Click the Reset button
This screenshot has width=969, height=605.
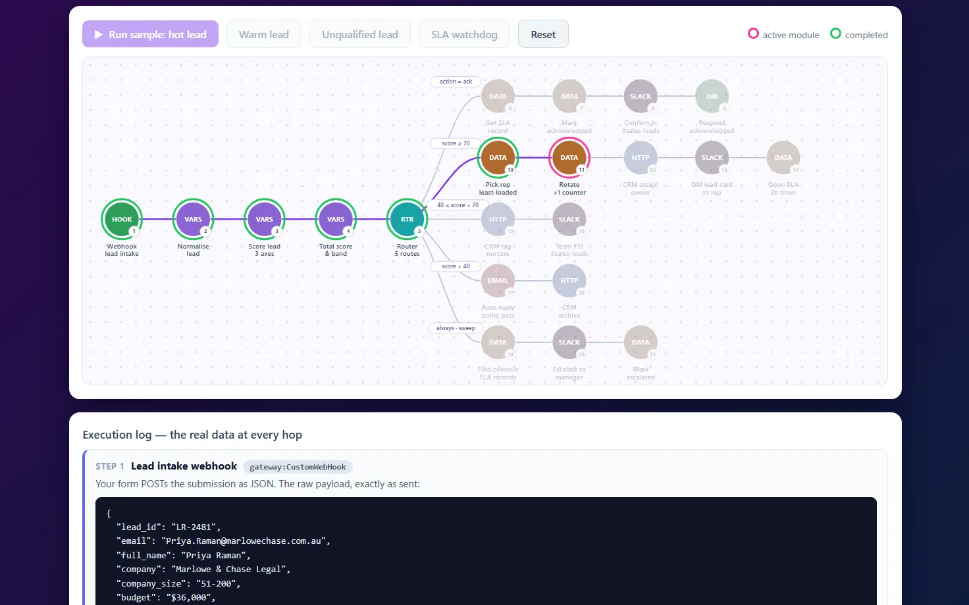[543, 34]
